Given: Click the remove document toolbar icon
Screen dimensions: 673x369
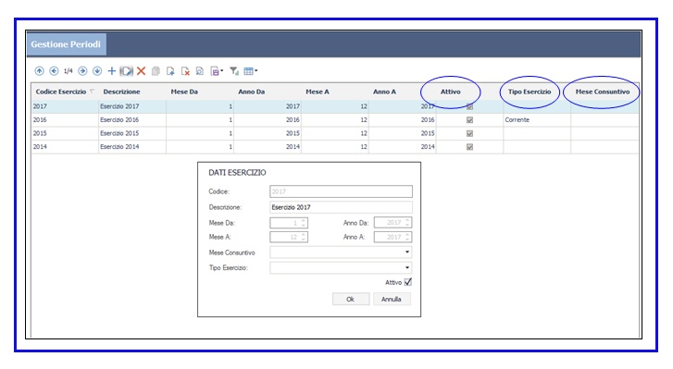Looking at the screenshot, I should [185, 71].
